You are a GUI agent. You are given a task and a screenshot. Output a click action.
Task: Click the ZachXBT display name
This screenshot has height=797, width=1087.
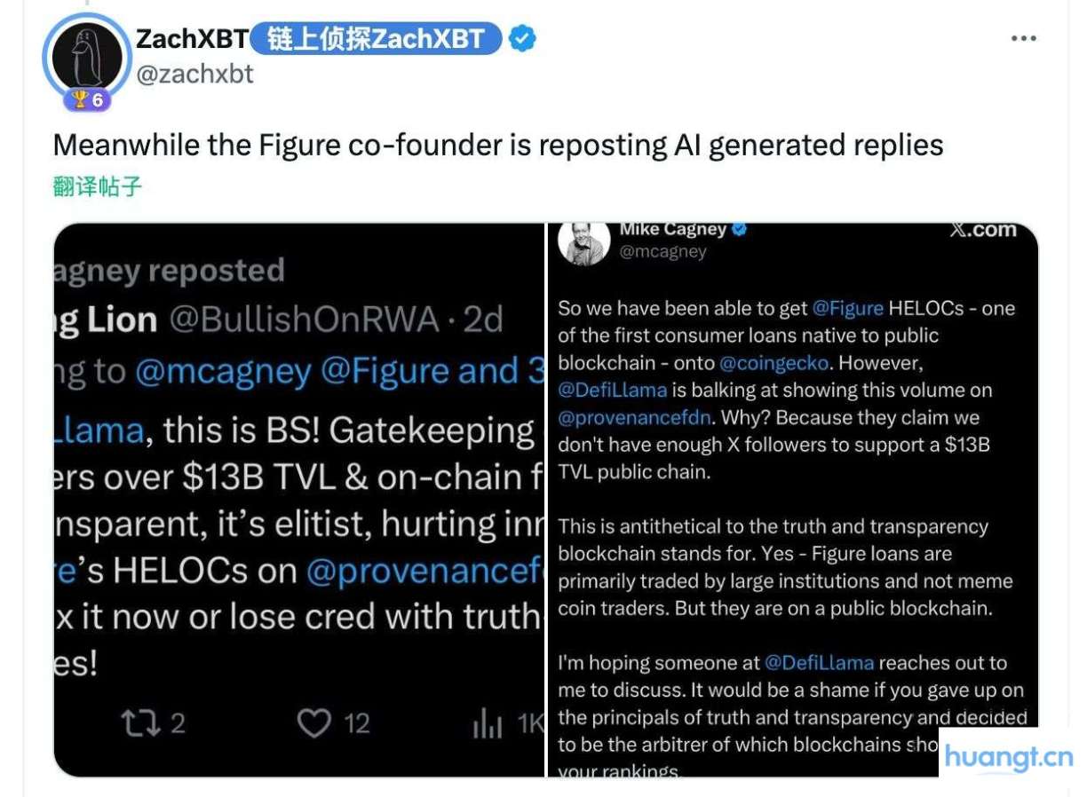click(x=191, y=38)
